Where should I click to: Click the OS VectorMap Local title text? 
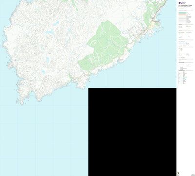pyautogui.click(x=185, y=5)
